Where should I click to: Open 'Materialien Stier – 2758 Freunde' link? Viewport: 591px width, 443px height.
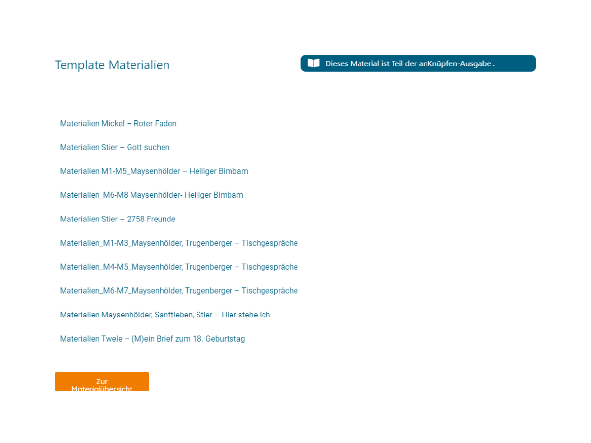(x=118, y=219)
